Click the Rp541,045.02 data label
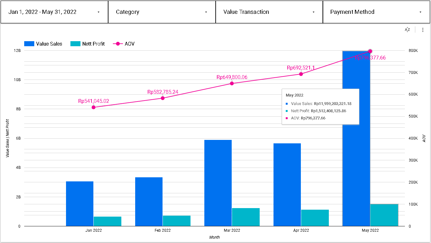The height and width of the screenshot is (243, 431). (x=93, y=101)
